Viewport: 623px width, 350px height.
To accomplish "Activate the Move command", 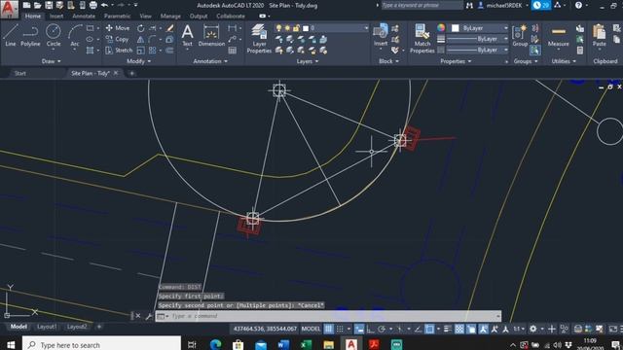I will click(x=118, y=28).
